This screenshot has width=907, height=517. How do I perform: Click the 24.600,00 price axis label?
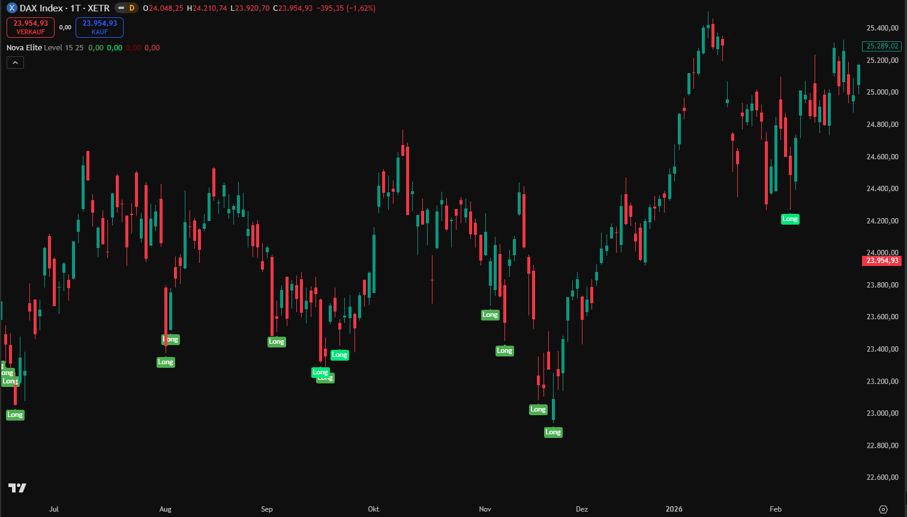[882, 157]
